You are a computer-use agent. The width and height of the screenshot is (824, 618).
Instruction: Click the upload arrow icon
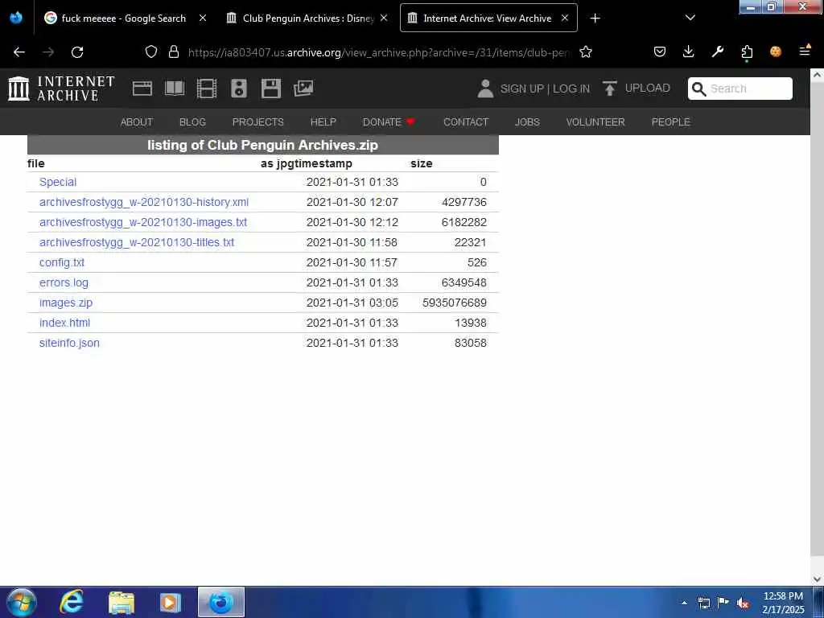click(x=610, y=89)
